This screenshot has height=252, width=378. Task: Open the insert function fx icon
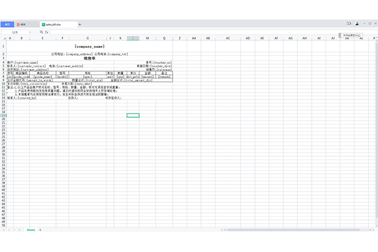pyautogui.click(x=47, y=32)
